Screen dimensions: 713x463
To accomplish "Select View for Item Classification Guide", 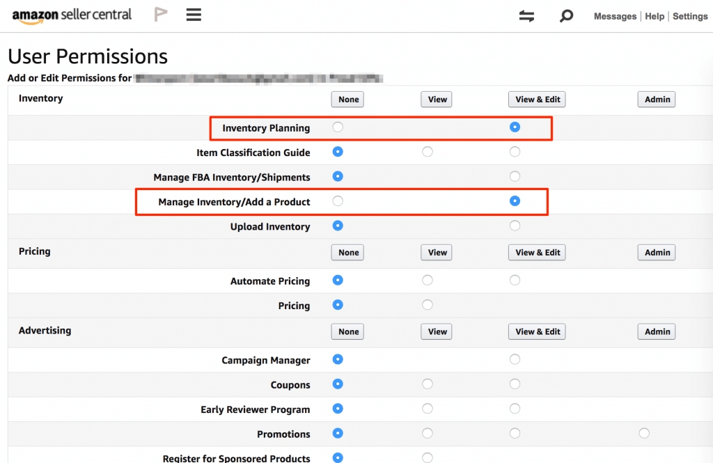I will 428,152.
